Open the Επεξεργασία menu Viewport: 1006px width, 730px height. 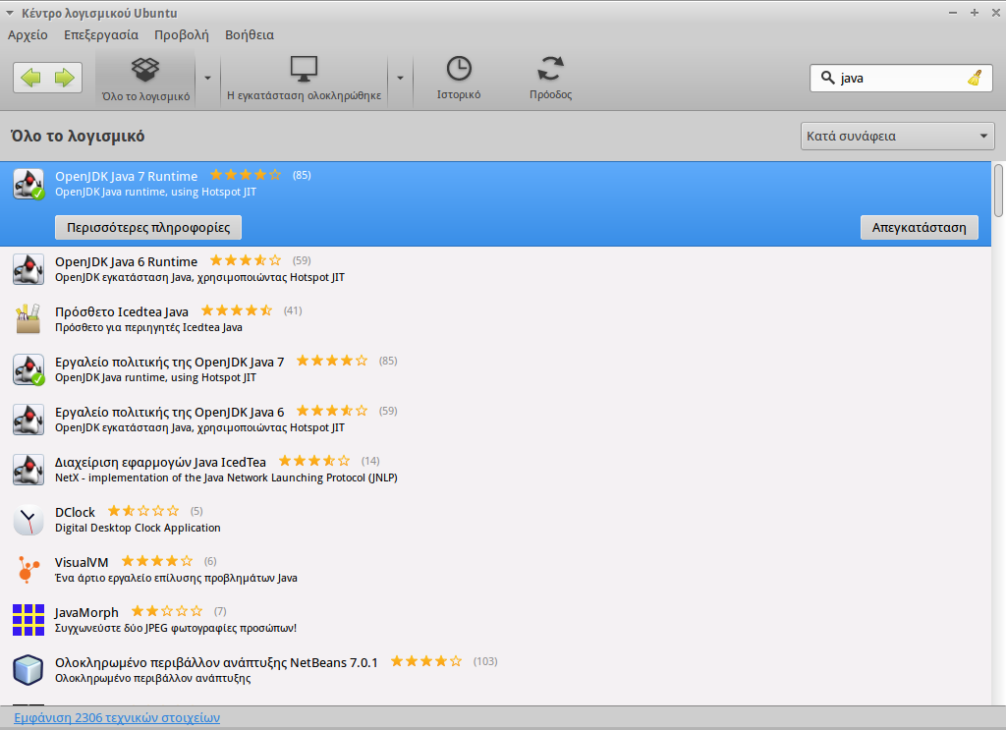[x=101, y=34]
